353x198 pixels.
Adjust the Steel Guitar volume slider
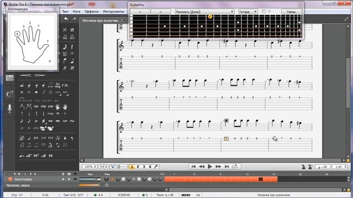pos(90,179)
